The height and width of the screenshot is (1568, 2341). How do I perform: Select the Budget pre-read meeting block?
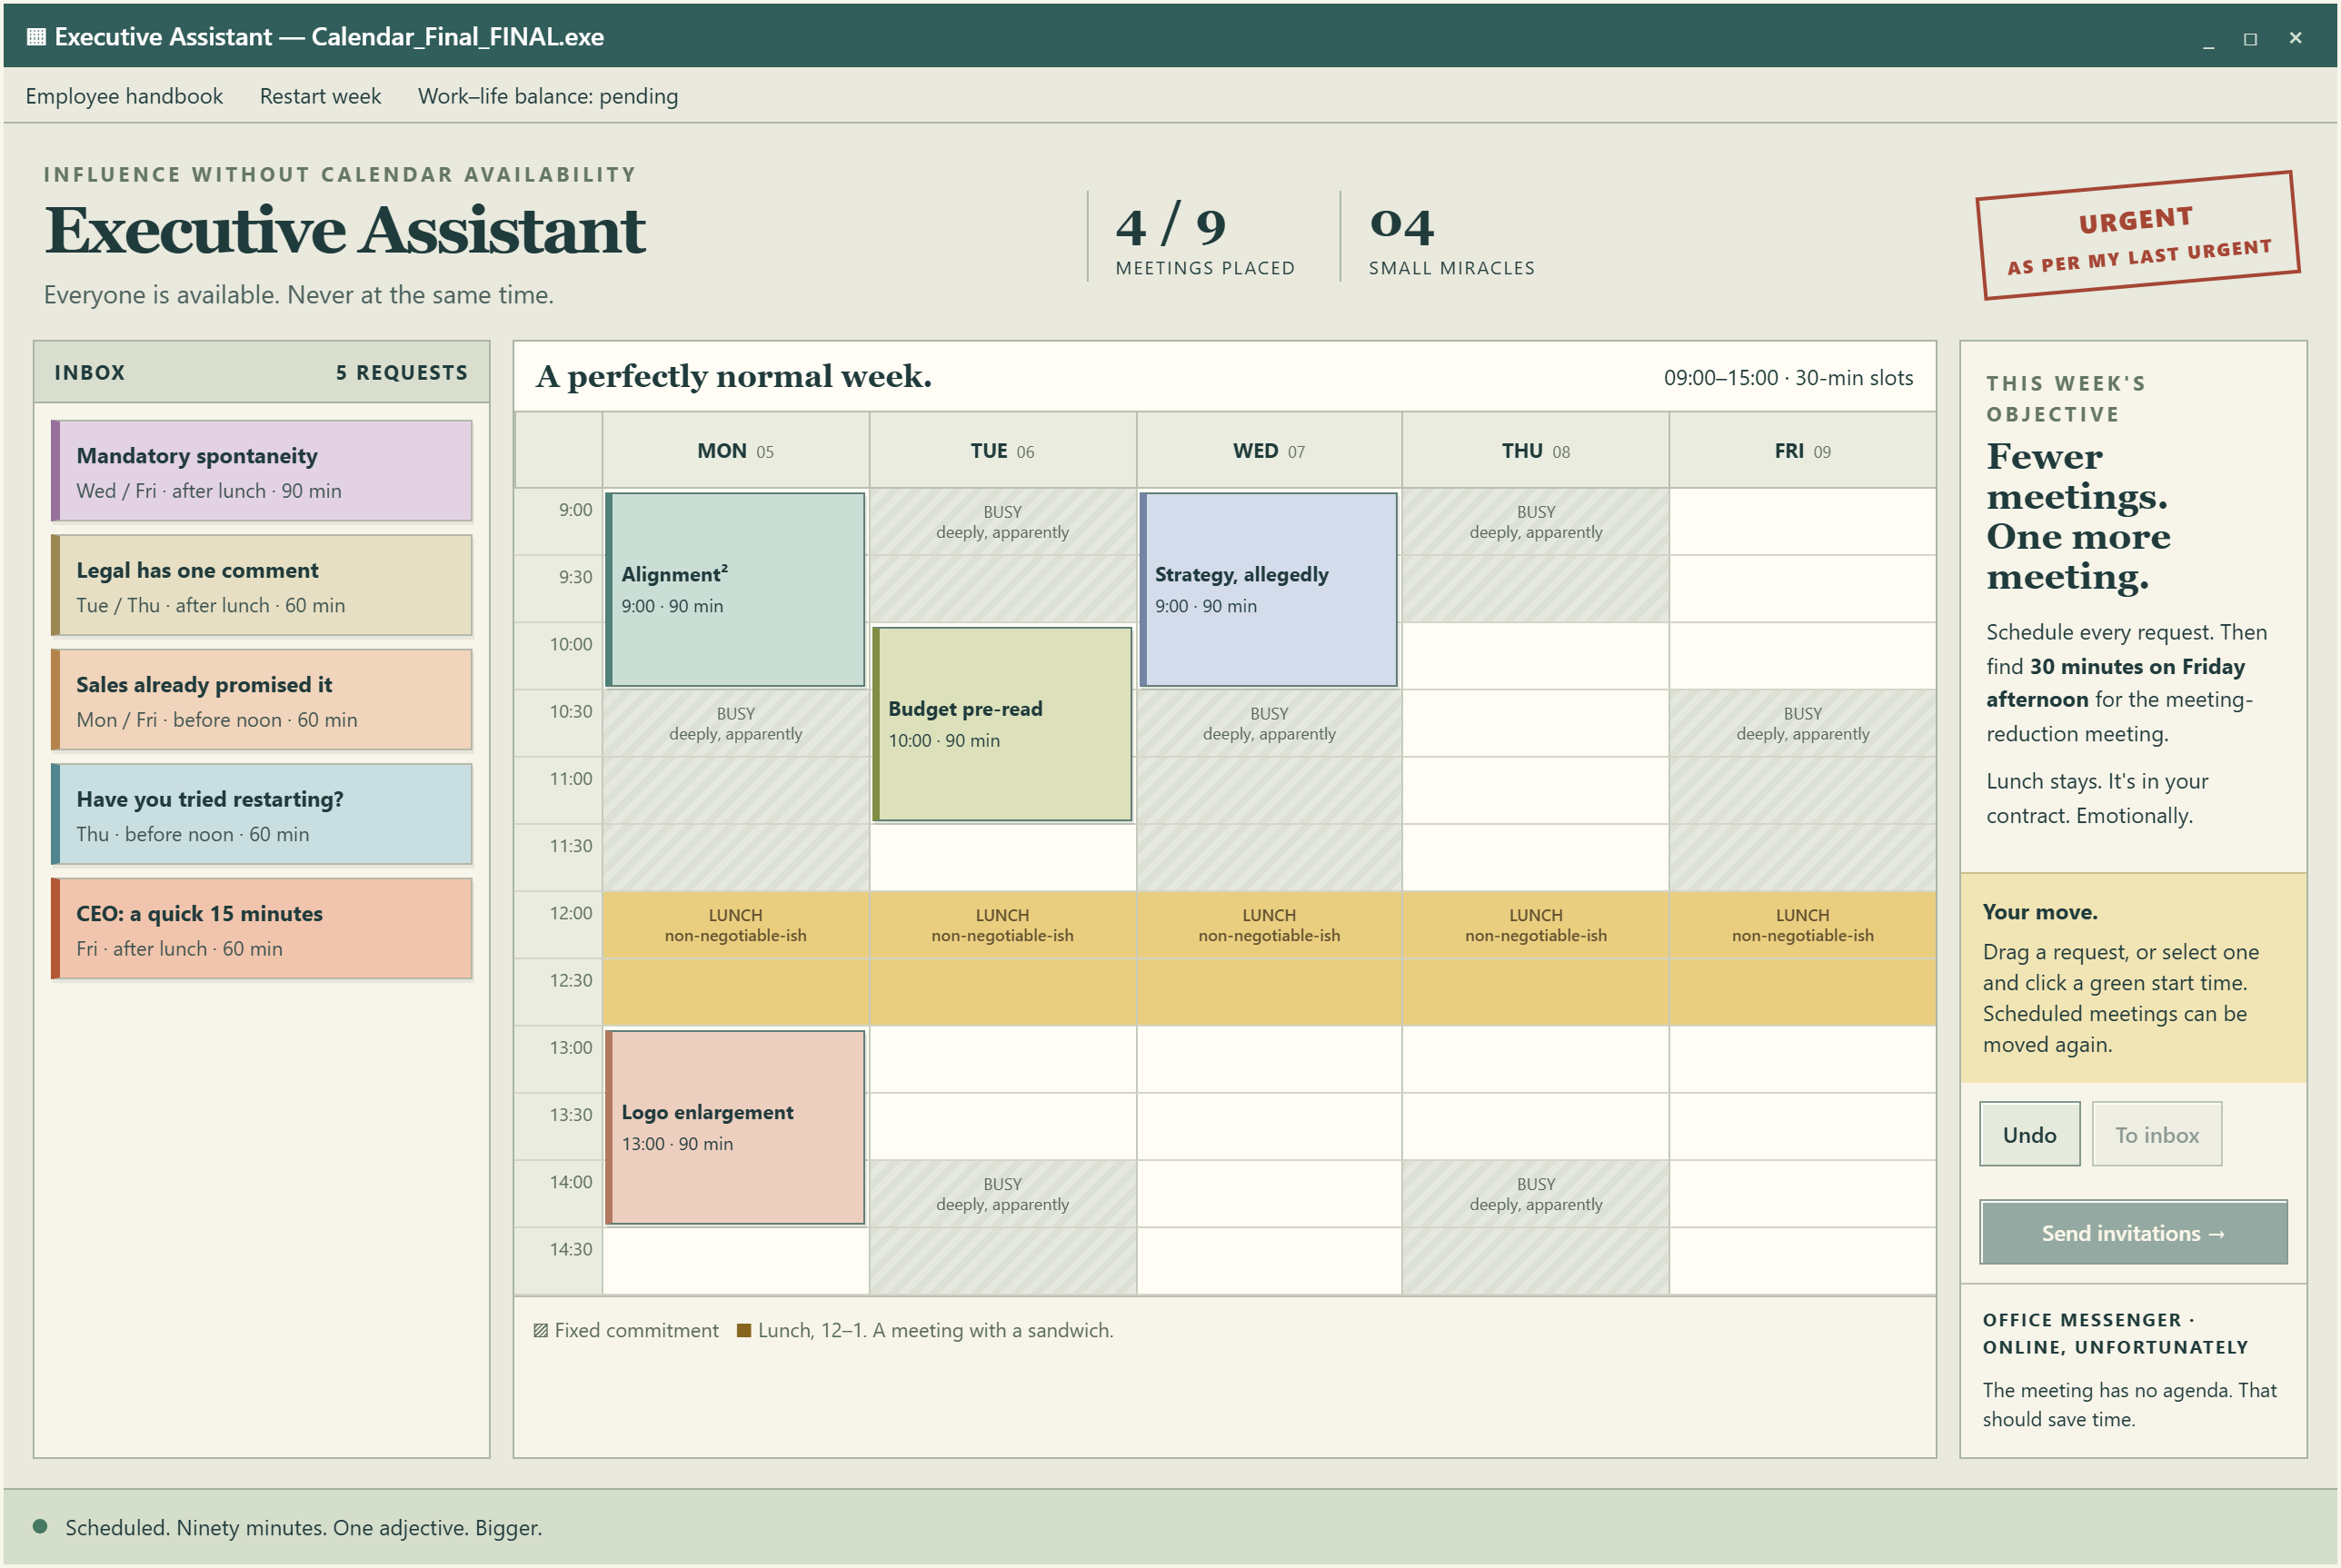point(1001,724)
